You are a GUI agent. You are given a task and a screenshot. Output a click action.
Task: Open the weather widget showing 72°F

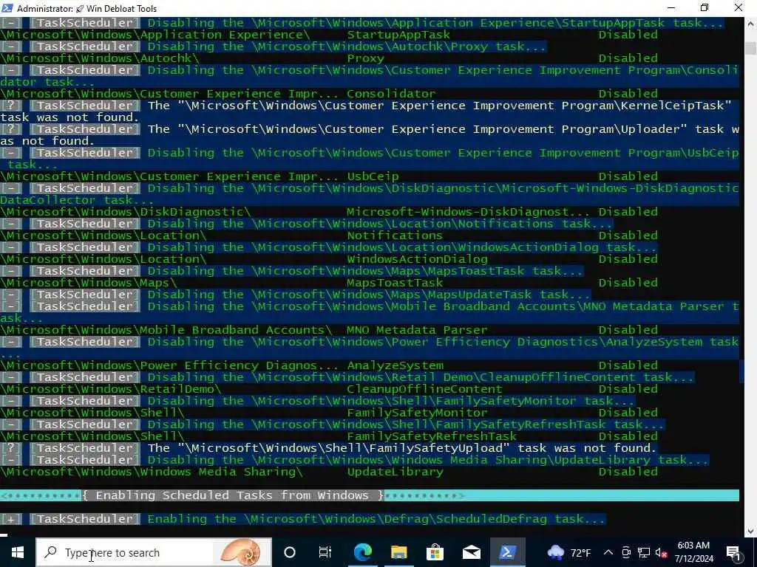(568, 552)
